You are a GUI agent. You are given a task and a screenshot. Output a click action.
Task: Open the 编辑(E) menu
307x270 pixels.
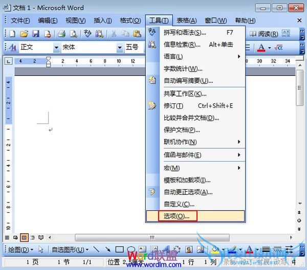[48, 20]
